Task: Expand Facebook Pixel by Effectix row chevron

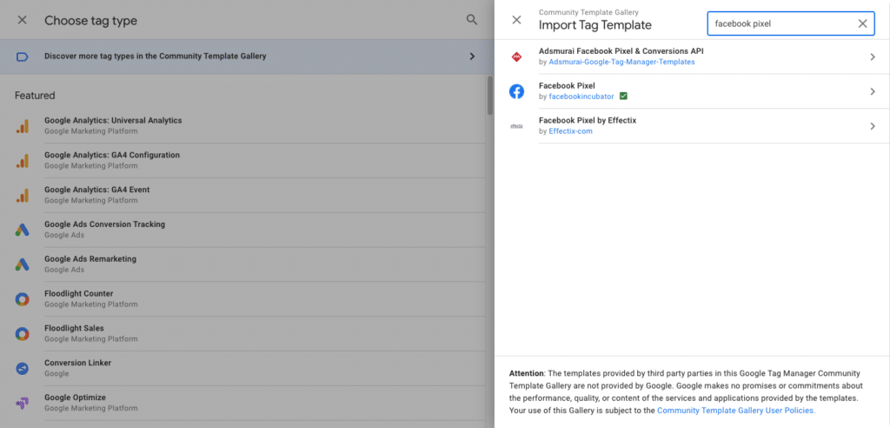Action: pos(873,125)
